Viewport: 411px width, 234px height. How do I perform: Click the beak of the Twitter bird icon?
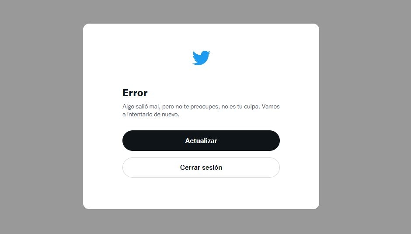(209, 52)
